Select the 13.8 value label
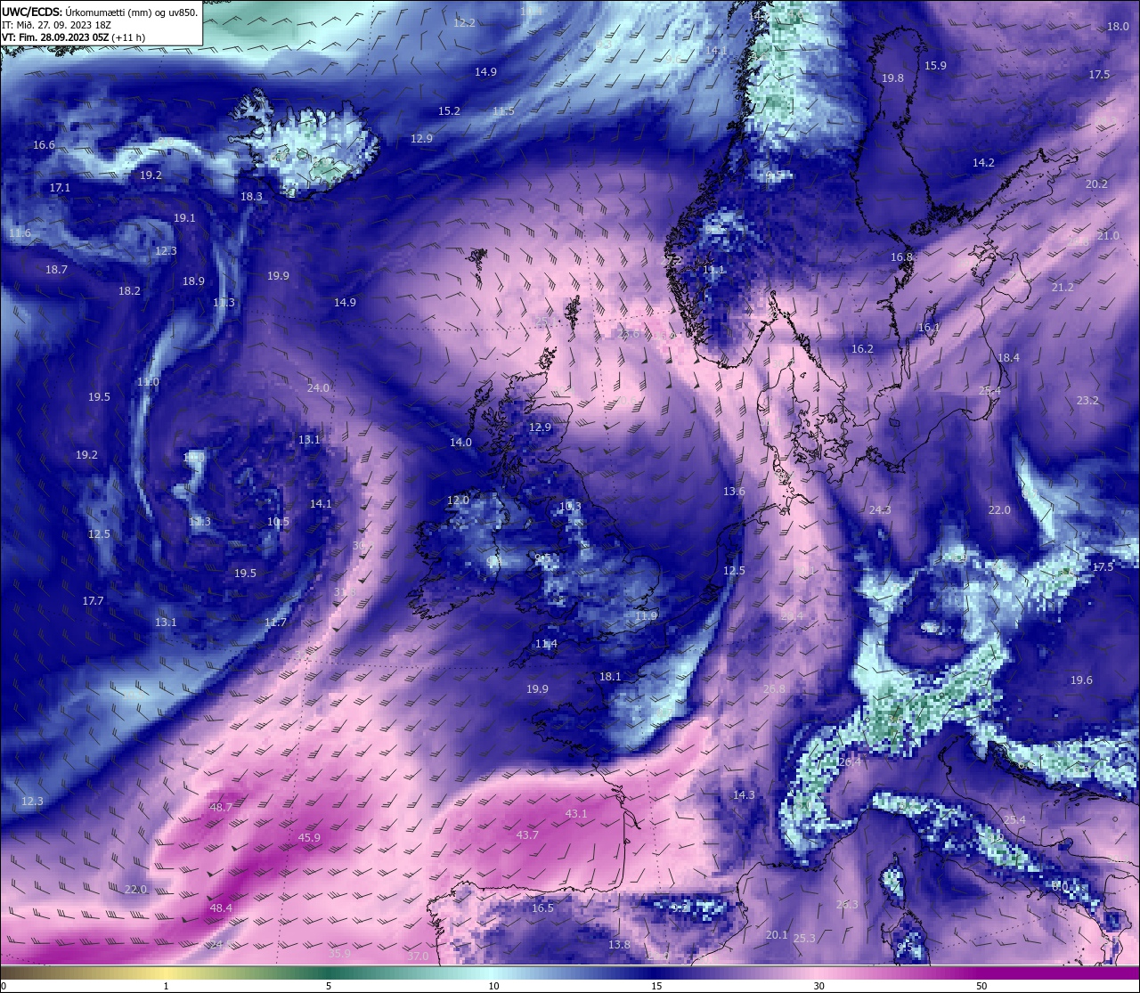The width and height of the screenshot is (1140, 993). tap(619, 945)
